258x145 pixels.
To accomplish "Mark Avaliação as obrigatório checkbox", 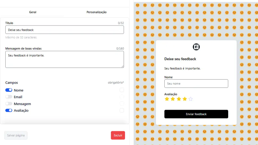I will point(122,110).
